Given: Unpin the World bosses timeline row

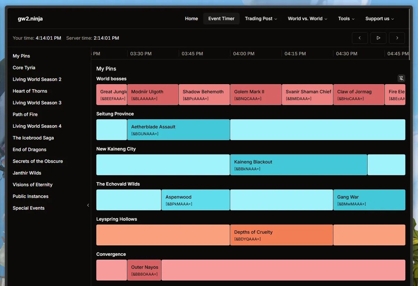Looking at the screenshot, I should coord(401,78).
